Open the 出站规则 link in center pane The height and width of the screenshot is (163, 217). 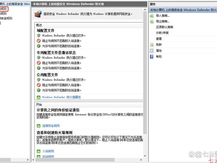click(48, 157)
